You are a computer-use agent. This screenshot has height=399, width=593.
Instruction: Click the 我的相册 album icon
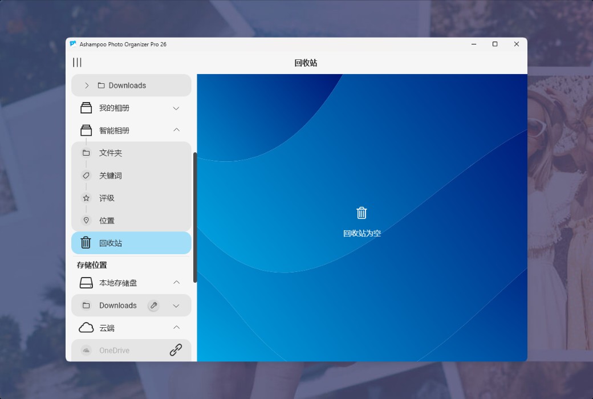[x=86, y=107]
